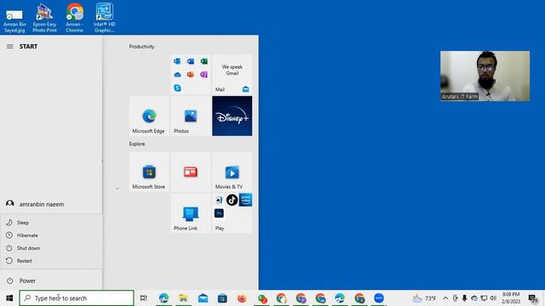Select Restart from the power options
The image size is (545, 306).
click(51, 261)
